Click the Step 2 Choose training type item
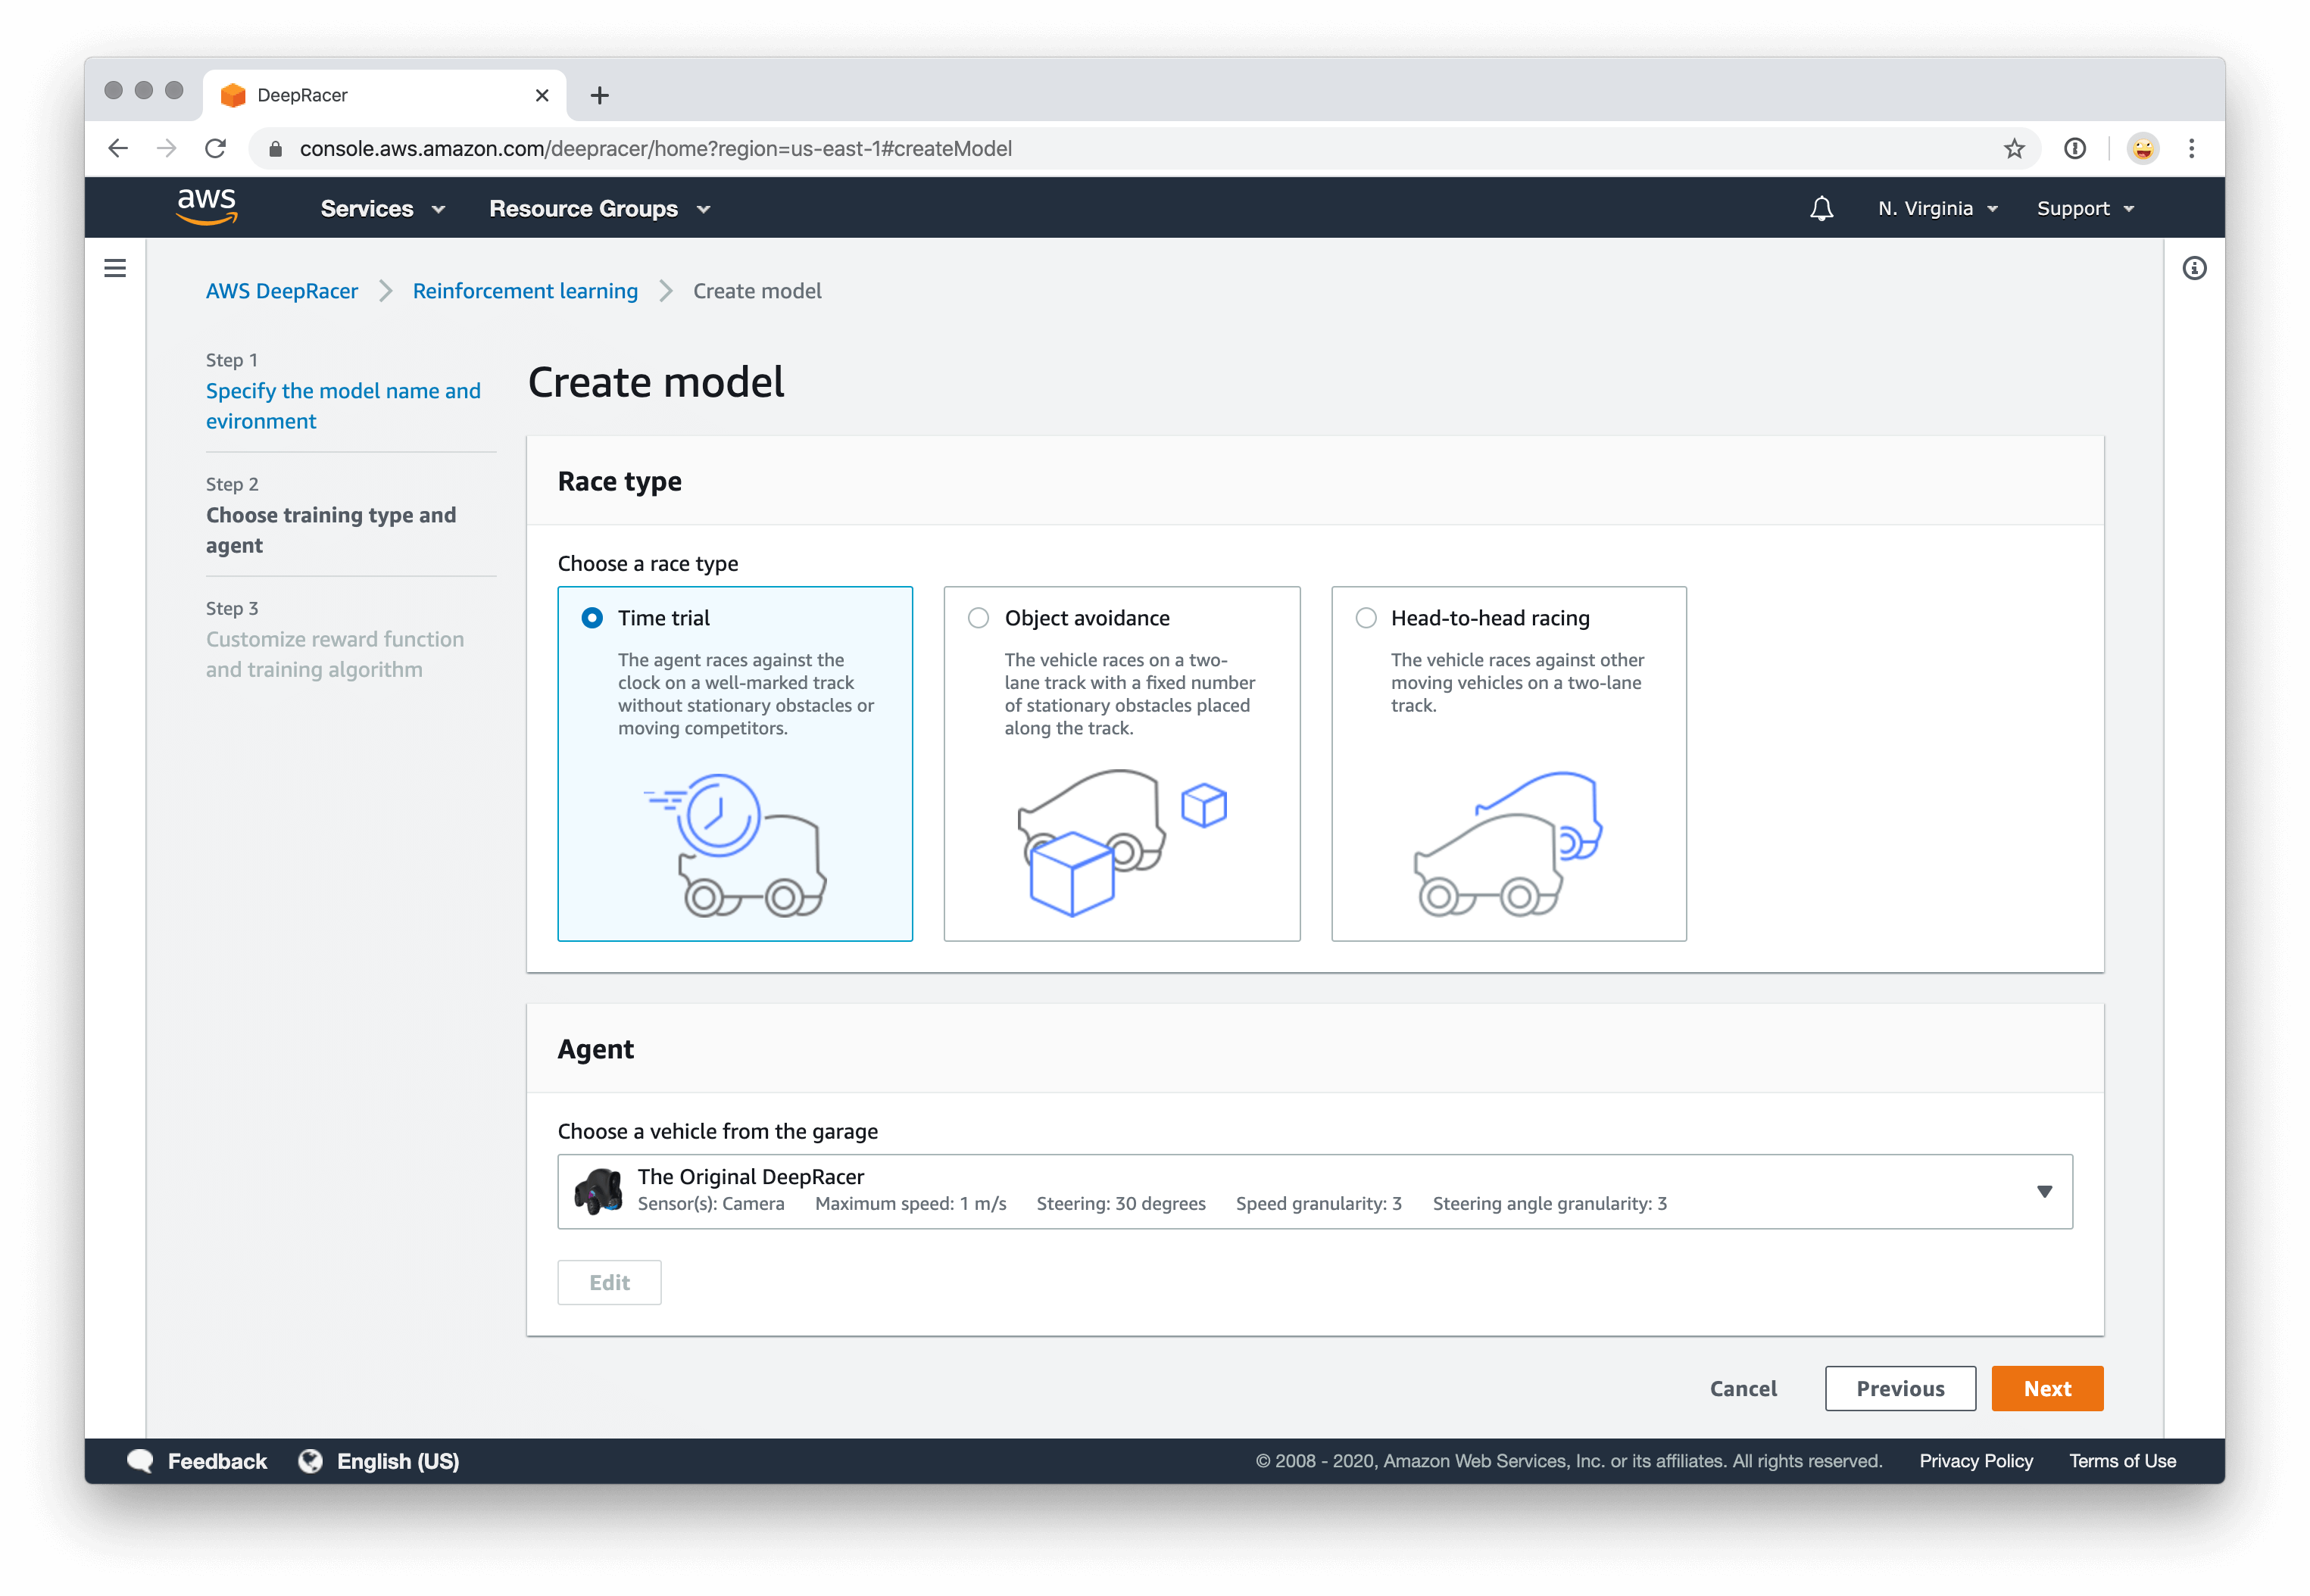 click(331, 530)
